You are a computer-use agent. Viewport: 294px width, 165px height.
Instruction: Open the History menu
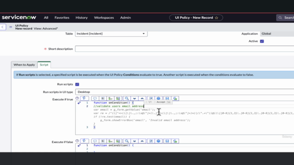82,17
